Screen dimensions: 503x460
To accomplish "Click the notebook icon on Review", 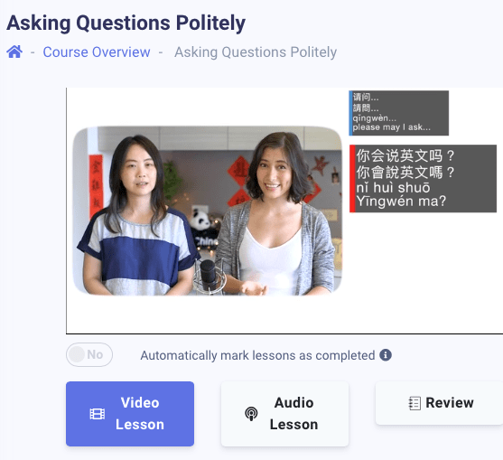I will (x=415, y=403).
